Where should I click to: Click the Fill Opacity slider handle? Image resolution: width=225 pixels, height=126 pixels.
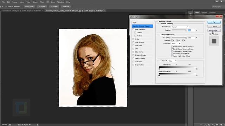pyautogui.click(x=186, y=38)
